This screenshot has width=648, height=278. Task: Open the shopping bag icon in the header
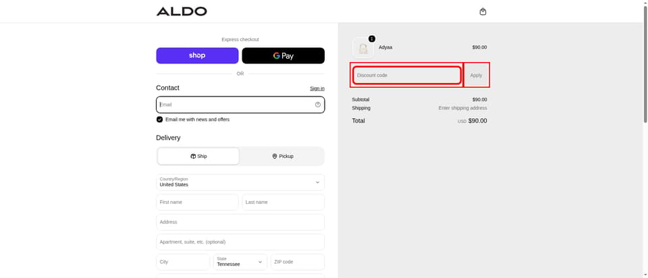tap(483, 11)
